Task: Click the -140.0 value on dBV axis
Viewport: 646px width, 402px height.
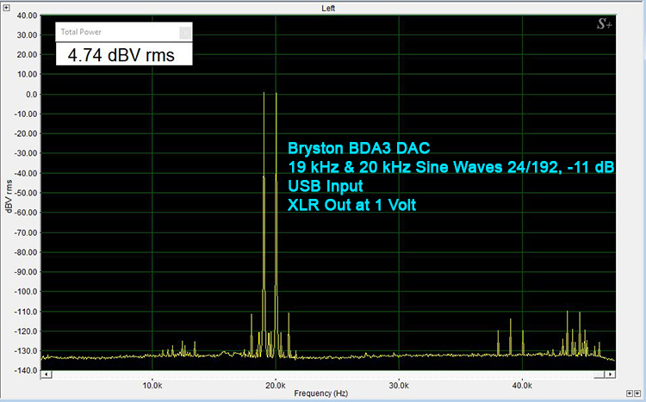Action: [24, 370]
